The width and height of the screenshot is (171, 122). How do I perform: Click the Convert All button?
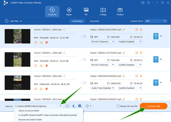tap(153, 106)
